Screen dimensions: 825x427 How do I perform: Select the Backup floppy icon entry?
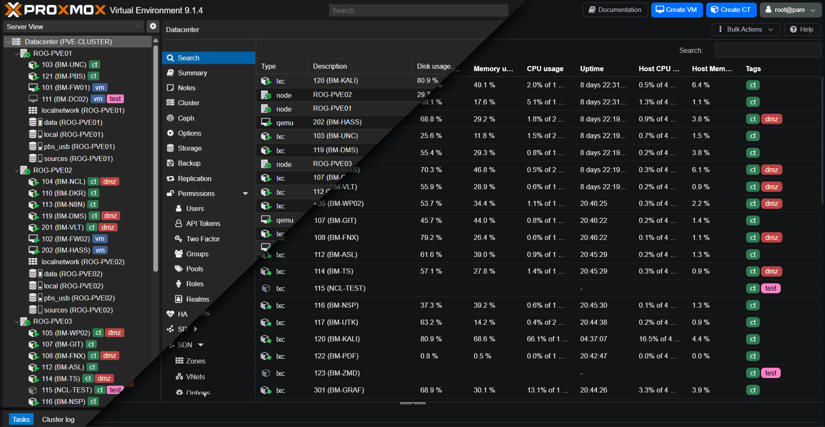[x=170, y=163]
